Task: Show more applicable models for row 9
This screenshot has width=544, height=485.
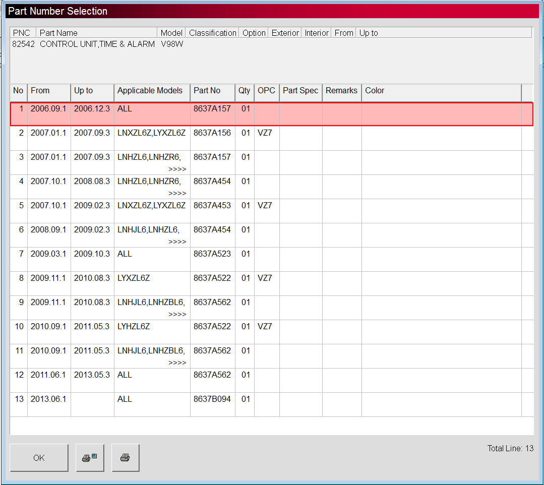Action: (x=177, y=315)
